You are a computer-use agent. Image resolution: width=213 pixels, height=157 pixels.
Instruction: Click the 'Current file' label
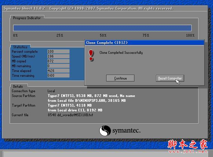point(20,115)
